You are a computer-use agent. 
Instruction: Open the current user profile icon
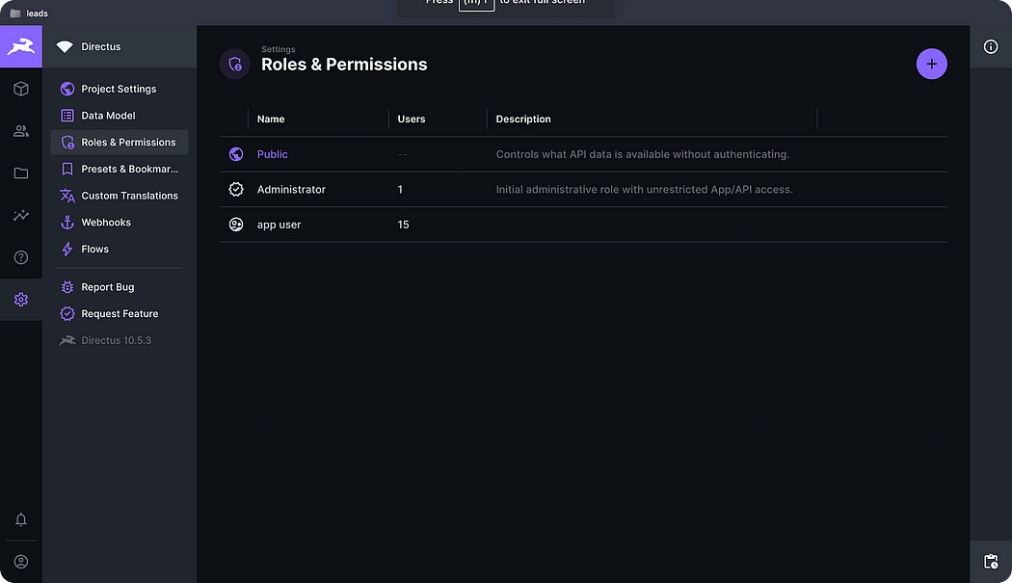point(20,562)
